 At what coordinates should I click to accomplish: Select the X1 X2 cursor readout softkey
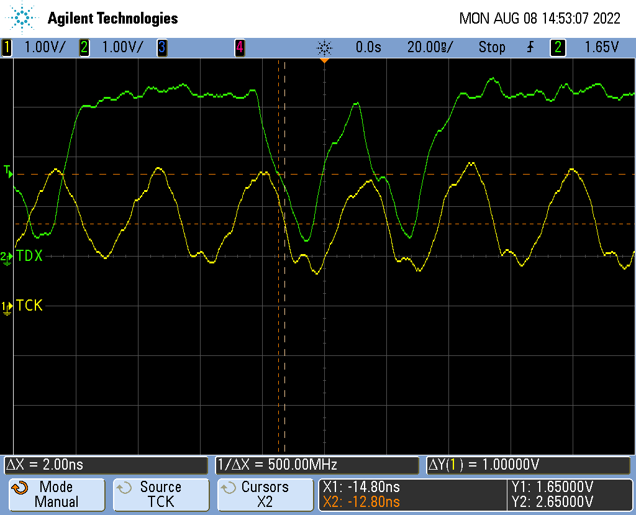point(412,494)
